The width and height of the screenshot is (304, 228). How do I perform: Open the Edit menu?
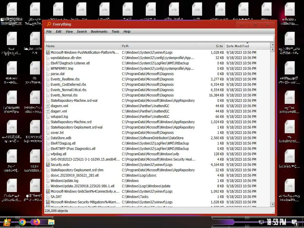(x=58, y=31)
